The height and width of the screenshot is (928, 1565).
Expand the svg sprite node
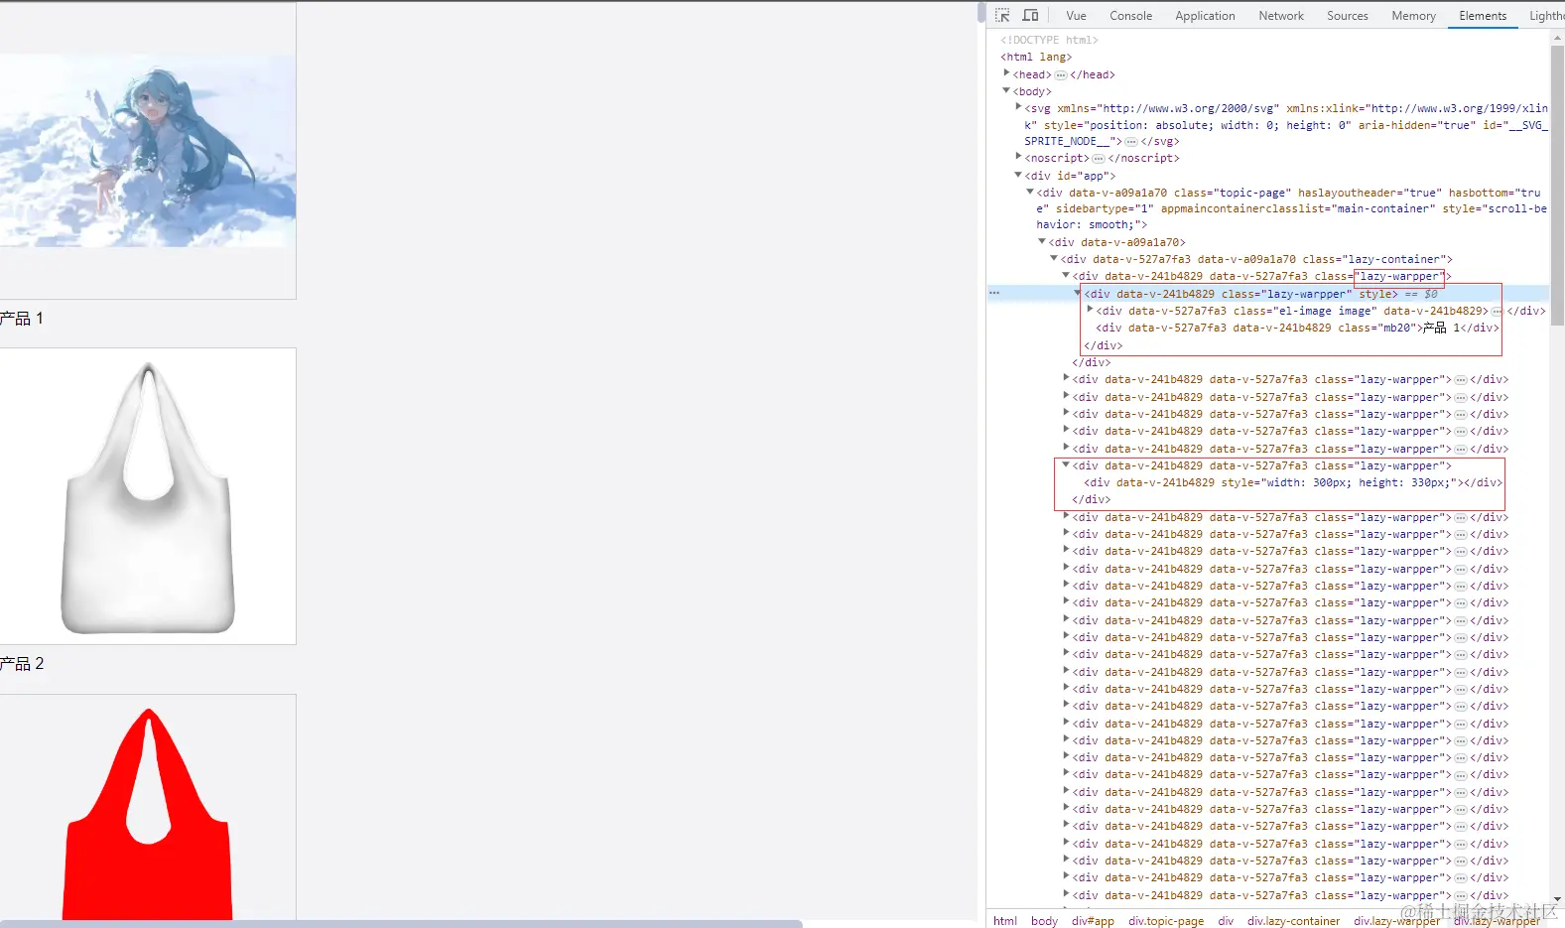(x=1018, y=107)
